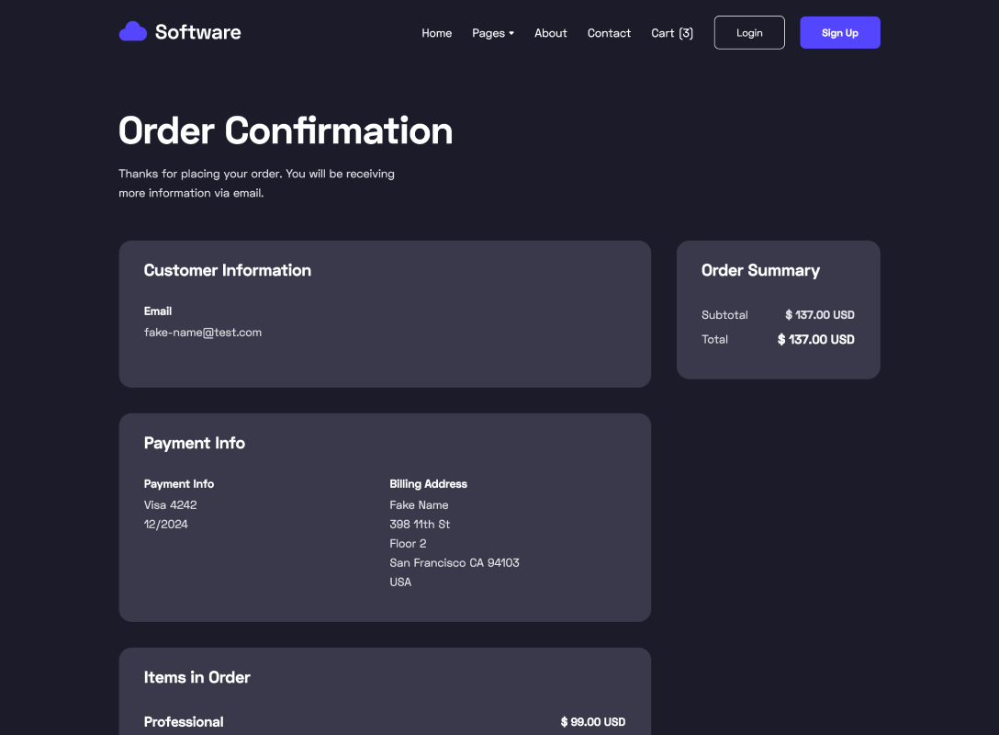The height and width of the screenshot is (735, 999).
Task: Select the Items in Order heading
Action: coord(197,677)
